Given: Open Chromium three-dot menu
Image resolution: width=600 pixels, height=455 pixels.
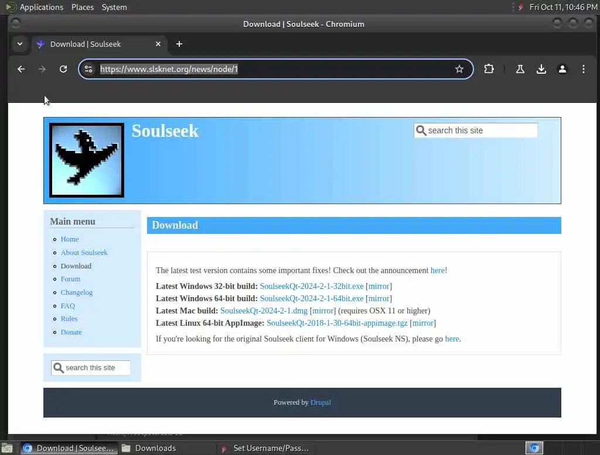Looking at the screenshot, I should click(x=583, y=69).
